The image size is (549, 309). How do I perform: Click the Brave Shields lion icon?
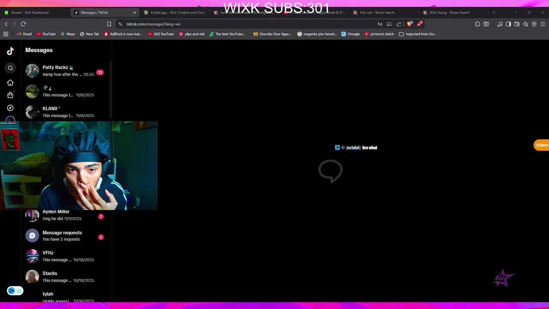[409, 24]
